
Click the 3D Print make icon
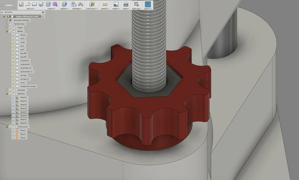(126, 4)
